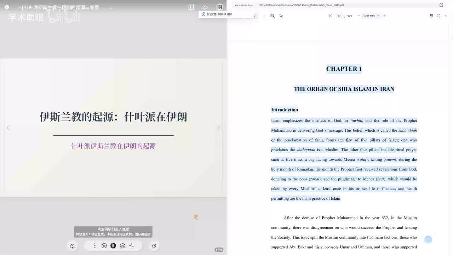Toggle split view icon in header

pos(219,7)
